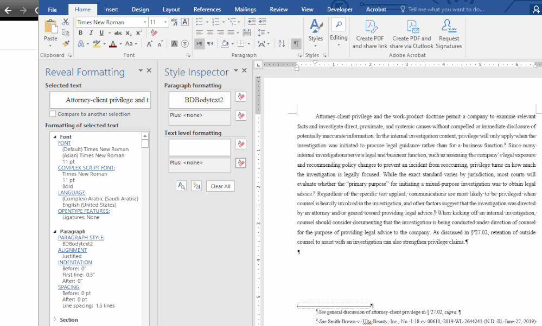Click Reveal Formatting icon in Style Inspector
This screenshot has width=542, height=326.
click(182, 186)
